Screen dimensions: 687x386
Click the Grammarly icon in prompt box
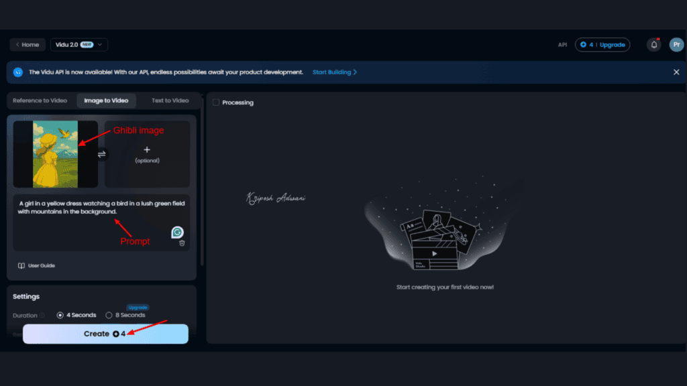176,233
